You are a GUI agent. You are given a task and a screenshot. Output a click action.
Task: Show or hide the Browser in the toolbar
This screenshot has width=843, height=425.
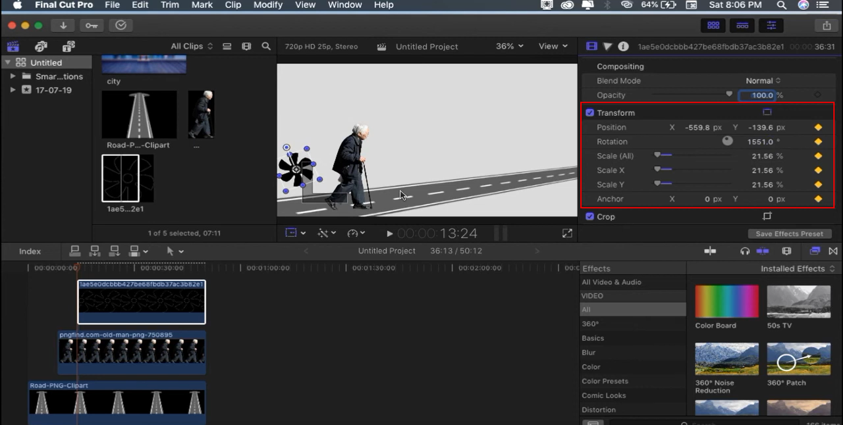coord(713,26)
